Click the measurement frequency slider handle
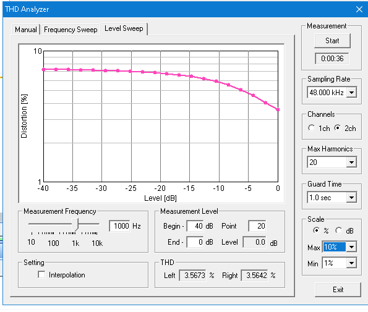The height and width of the screenshot is (312, 368). tap(75, 224)
